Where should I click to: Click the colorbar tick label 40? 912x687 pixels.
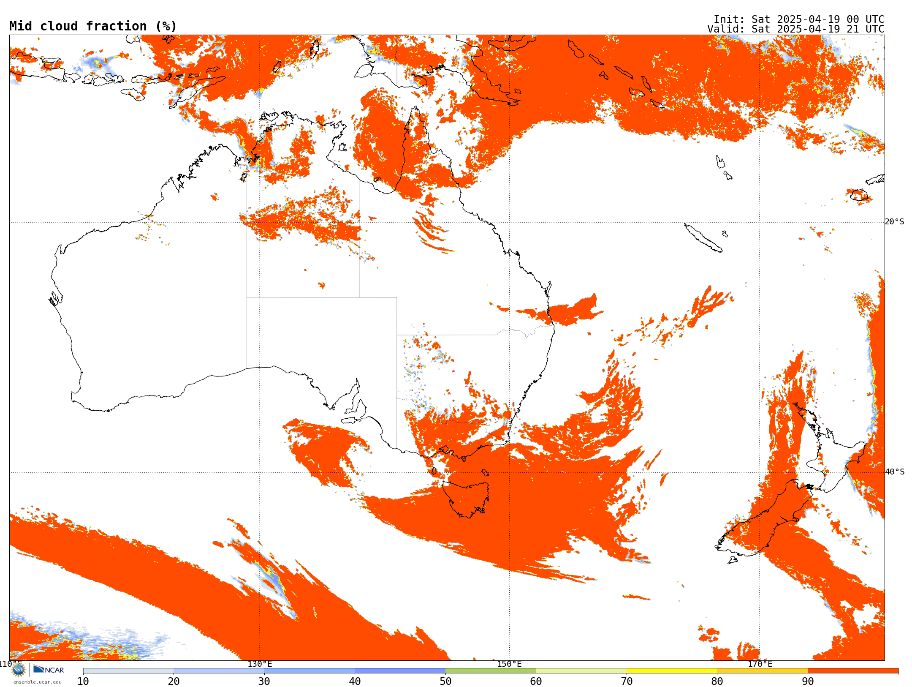tap(355, 682)
